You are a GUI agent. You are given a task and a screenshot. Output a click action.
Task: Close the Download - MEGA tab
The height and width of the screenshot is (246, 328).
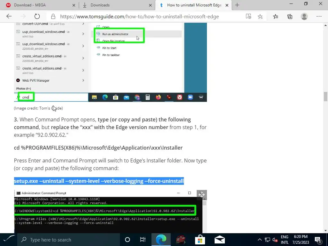pyautogui.click(x=74, y=5)
